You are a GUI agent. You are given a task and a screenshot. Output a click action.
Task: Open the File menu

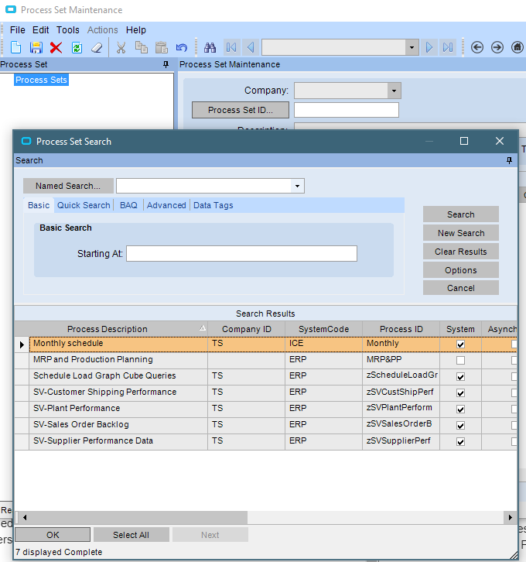click(x=18, y=30)
